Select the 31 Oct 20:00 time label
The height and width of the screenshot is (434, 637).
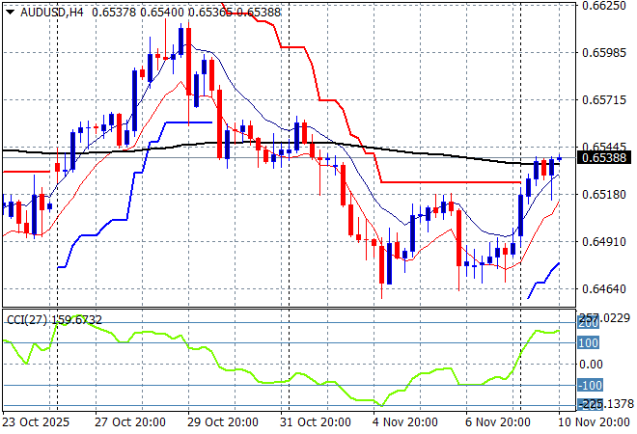click(x=316, y=422)
